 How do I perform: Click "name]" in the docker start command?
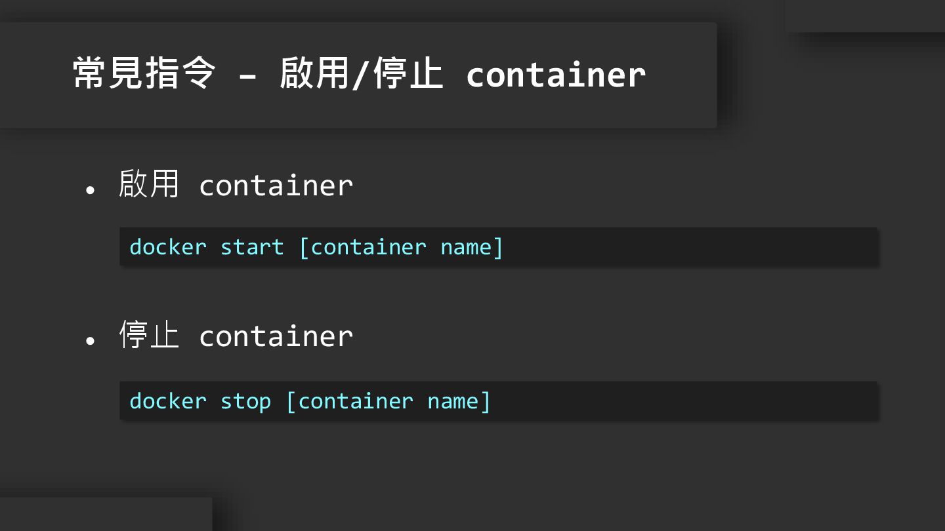472,247
